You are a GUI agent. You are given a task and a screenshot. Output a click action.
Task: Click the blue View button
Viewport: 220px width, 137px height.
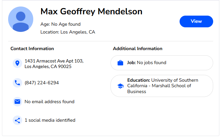click(x=196, y=21)
